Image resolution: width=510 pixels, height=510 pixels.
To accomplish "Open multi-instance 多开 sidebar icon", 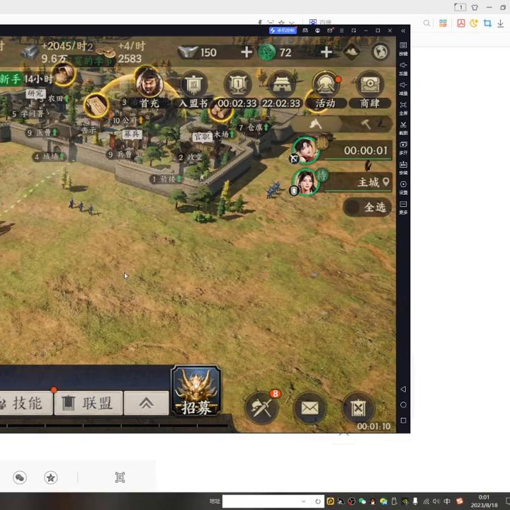I will coord(403,148).
